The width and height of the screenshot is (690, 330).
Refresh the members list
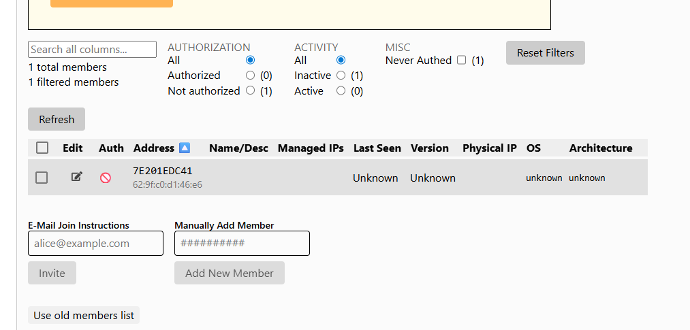[57, 119]
